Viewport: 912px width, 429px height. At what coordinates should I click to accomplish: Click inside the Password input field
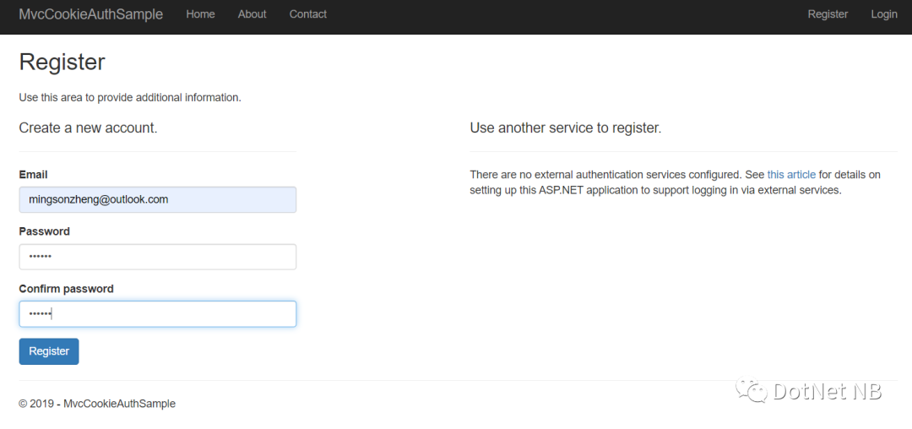pyautogui.click(x=158, y=257)
